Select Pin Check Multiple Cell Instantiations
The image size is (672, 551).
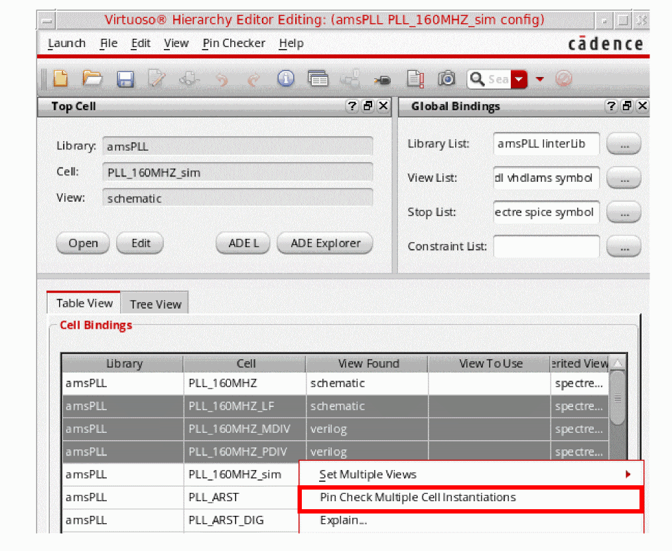(470, 497)
